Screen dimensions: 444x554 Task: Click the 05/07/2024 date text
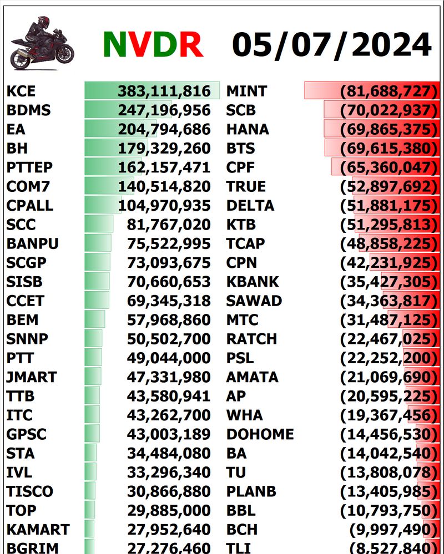pos(331,44)
